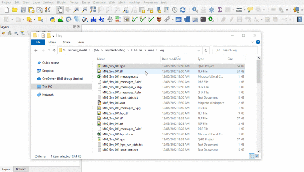
Task: Click the Save Project disk icon
Action: point(23,10)
